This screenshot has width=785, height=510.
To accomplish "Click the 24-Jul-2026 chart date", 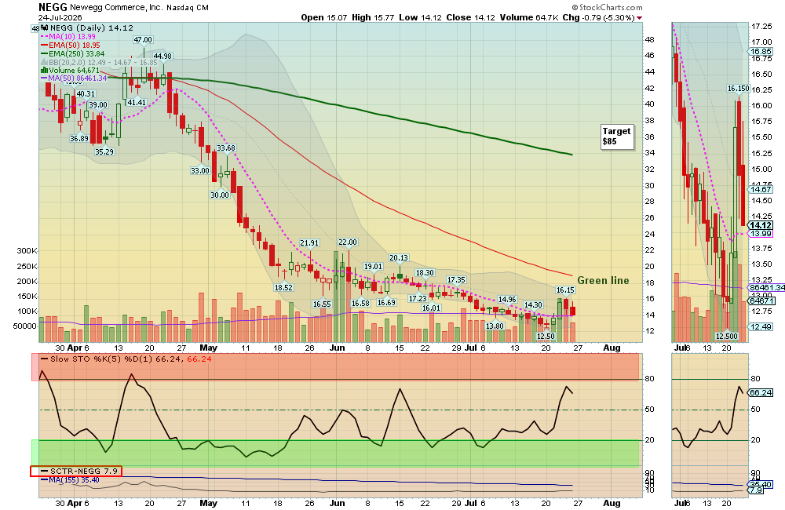I will coord(60,17).
